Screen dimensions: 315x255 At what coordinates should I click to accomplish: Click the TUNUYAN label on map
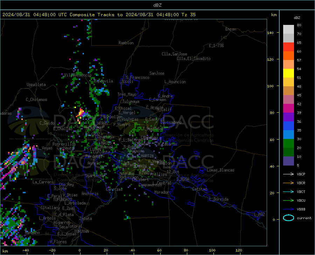click(x=81, y=231)
